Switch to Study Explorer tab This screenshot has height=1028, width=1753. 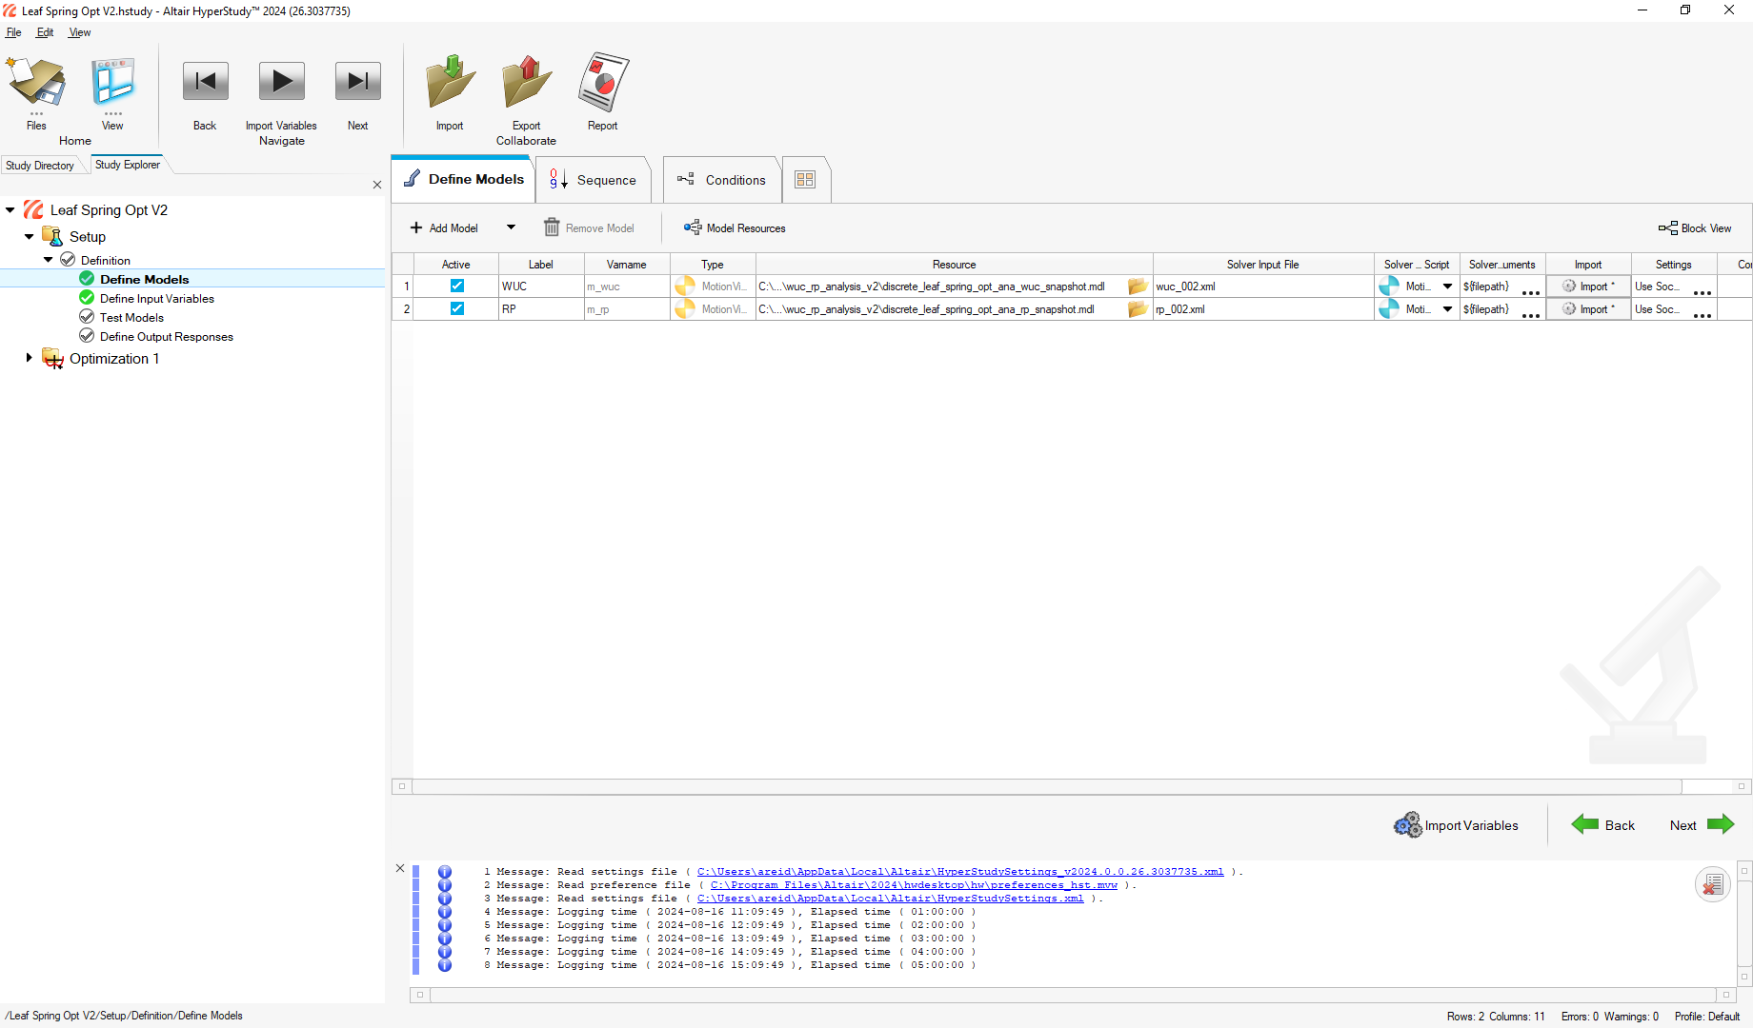point(128,165)
